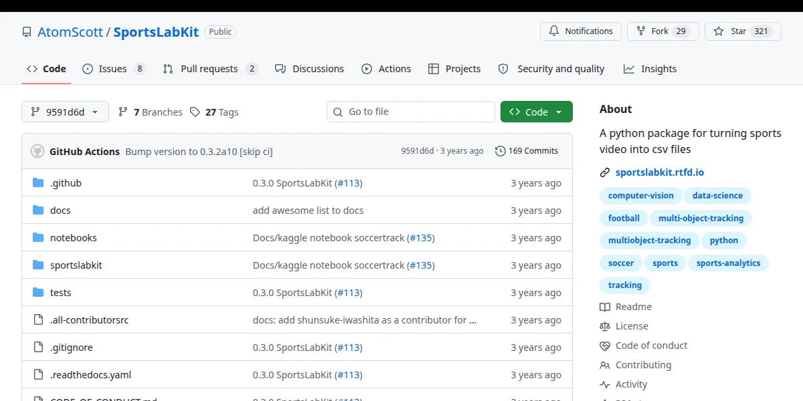Click the repository book icon beside AtomScott
The width and height of the screenshot is (803, 401).
27,32
